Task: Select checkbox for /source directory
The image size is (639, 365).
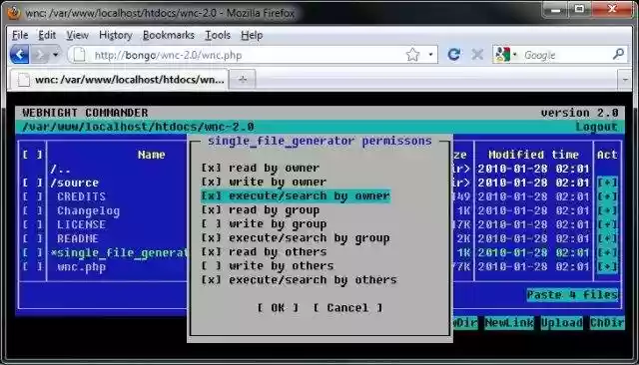Action: click(x=33, y=182)
